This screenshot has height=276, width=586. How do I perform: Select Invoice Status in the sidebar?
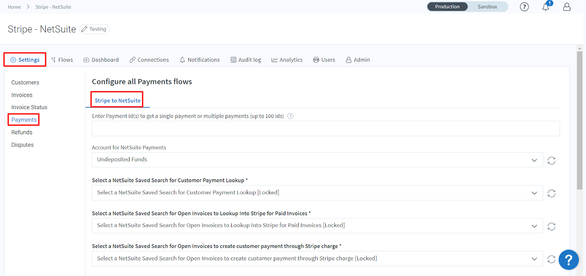(29, 107)
